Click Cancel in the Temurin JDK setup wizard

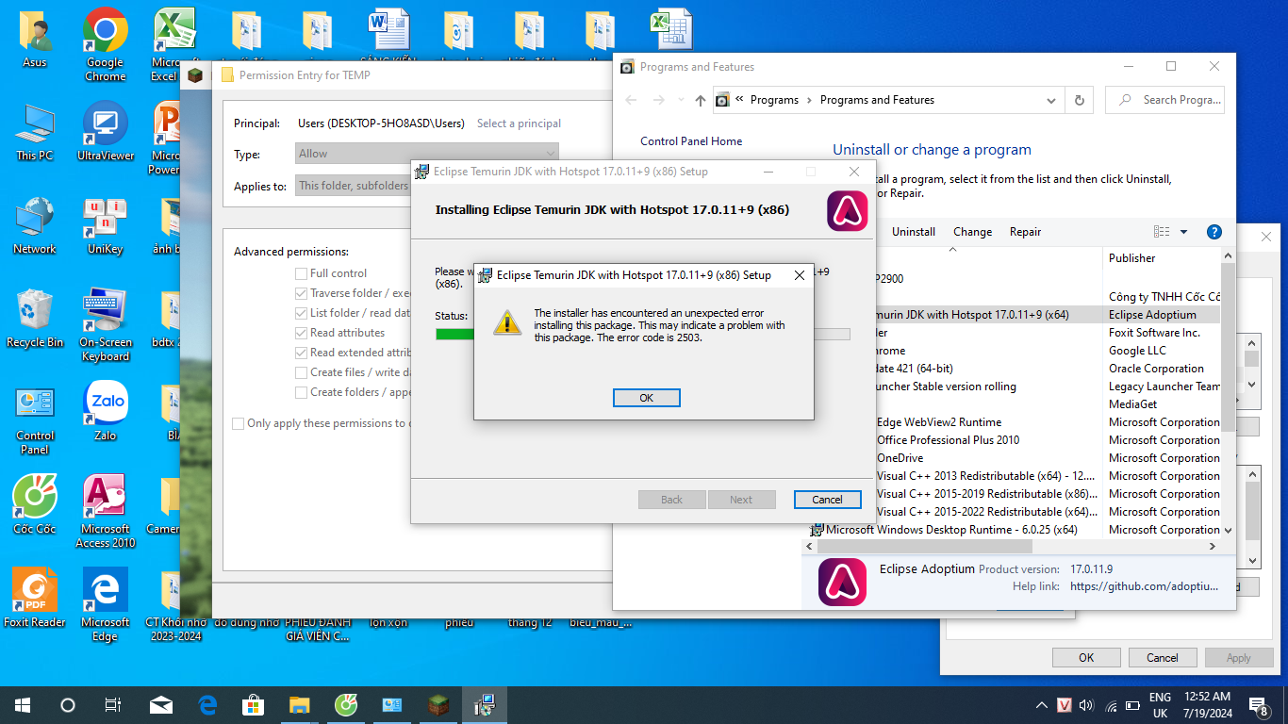[x=827, y=500]
